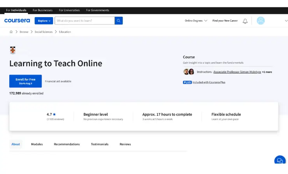288x174 pixels.
Task: Click the Flexible schedule heading
Action: (x=226, y=115)
